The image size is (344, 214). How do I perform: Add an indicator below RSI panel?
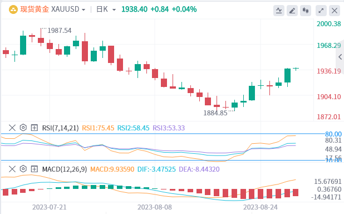(x=34, y=128)
